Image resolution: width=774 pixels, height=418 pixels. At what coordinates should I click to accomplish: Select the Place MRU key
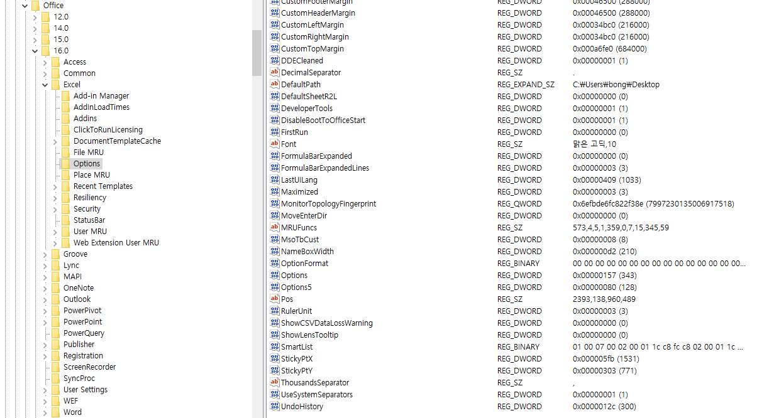click(x=91, y=175)
